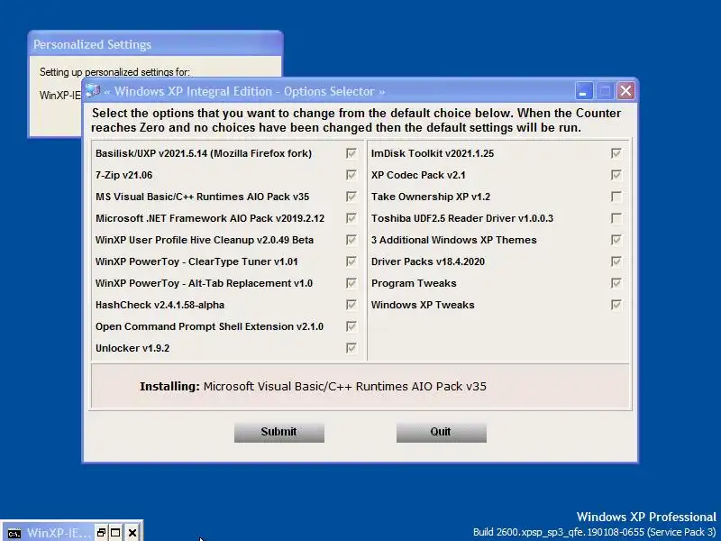This screenshot has height=541, width=721.
Task: Uncheck the Basilisk/UXP v2021.5.14 checkbox
Action: 351,153
